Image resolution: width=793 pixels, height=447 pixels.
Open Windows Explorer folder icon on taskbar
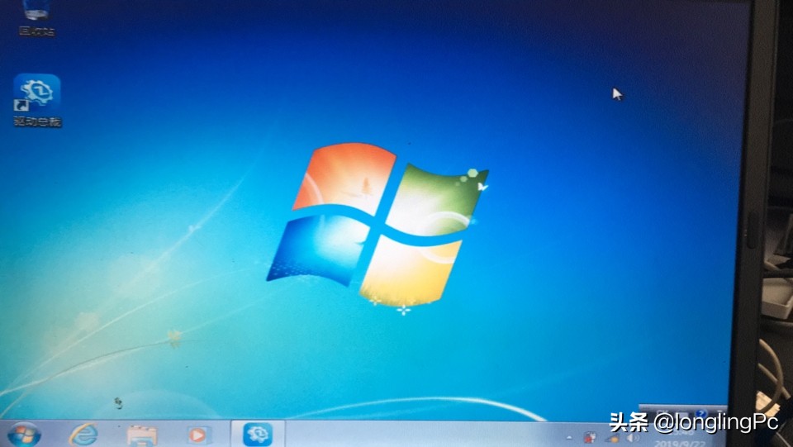(x=142, y=436)
